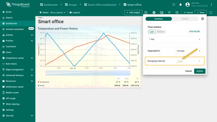Viewport: 217px width, 122px height.
Task: Click Add widget button
Action: (133, 12)
